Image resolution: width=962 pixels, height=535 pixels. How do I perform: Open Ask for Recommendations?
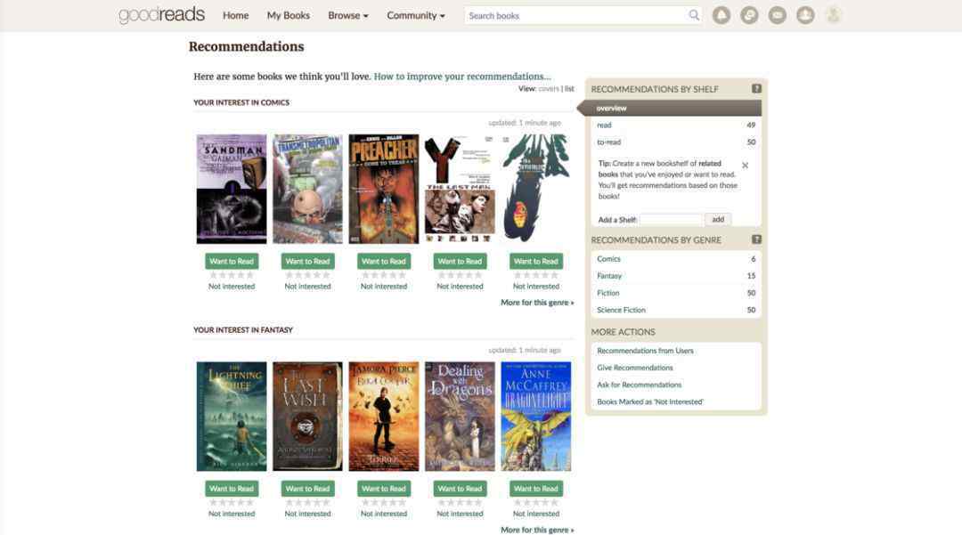(640, 385)
